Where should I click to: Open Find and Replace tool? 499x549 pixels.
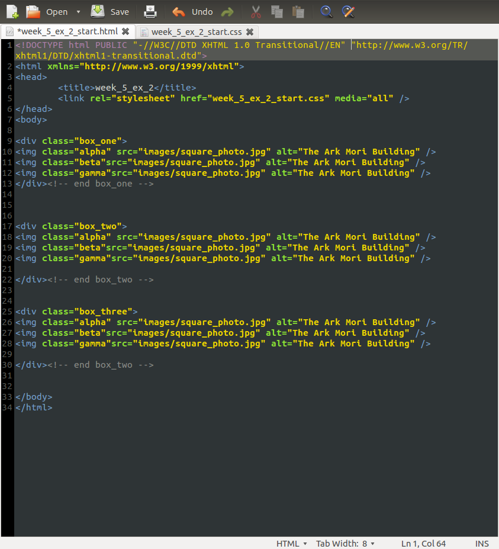[x=349, y=12]
